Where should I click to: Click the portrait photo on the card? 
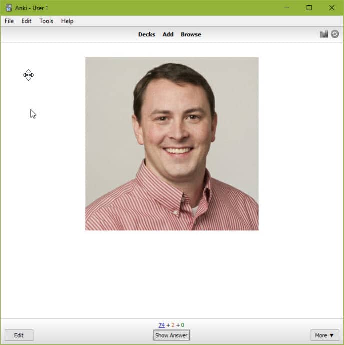[x=172, y=144]
